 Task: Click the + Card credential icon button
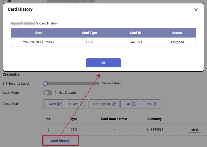[54, 104]
